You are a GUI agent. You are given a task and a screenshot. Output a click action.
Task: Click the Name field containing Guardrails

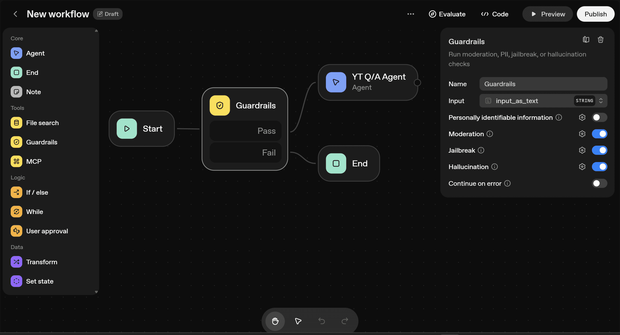[543, 84]
